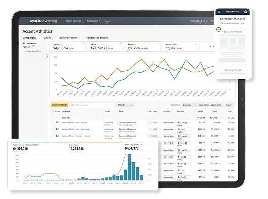Edit the 100.00 budget field for Men - Manual
The width and height of the screenshot is (268, 199).
(x=184, y=123)
